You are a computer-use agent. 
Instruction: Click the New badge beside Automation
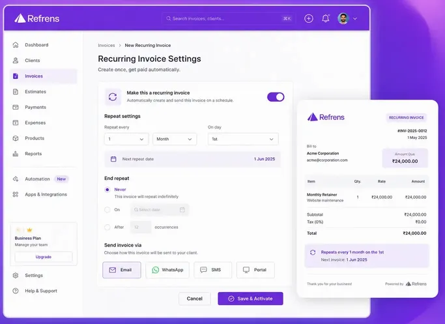(61, 179)
